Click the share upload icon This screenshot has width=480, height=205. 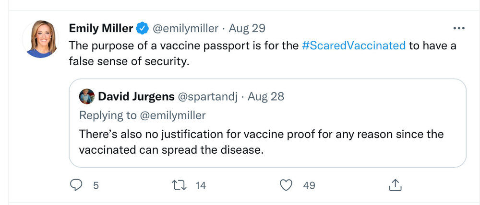coord(395,184)
